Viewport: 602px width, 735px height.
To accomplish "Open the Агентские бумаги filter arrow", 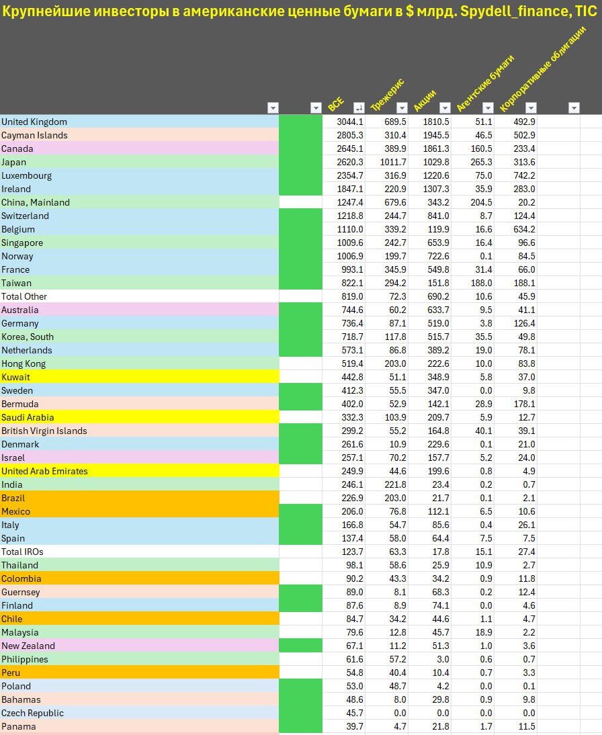I will (x=488, y=107).
